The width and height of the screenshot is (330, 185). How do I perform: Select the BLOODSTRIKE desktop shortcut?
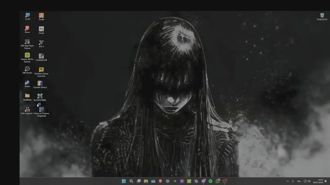tap(40, 98)
